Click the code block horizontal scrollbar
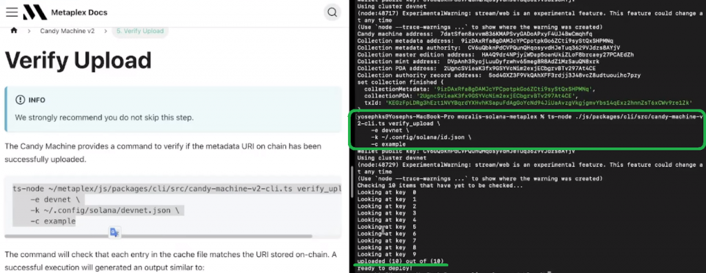706x273 pixels. [x=159, y=236]
